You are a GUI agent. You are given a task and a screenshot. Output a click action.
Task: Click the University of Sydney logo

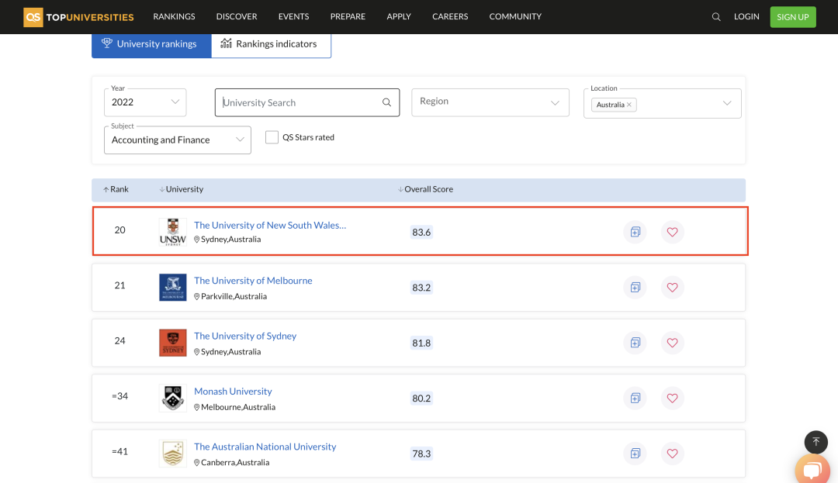point(172,343)
